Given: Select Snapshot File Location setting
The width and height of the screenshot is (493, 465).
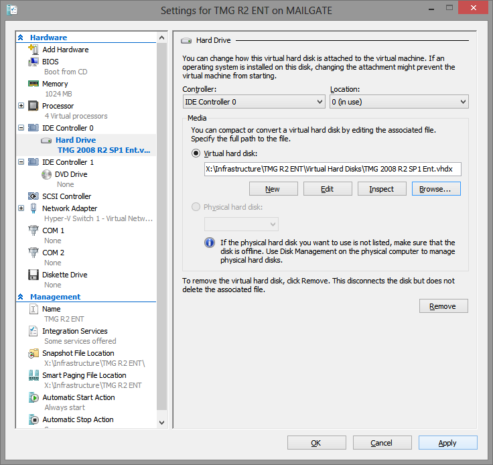Looking at the screenshot, I should [x=78, y=353].
